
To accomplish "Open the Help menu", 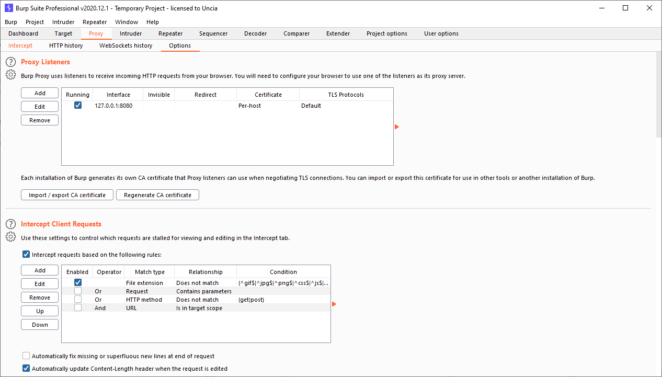I will (x=153, y=22).
